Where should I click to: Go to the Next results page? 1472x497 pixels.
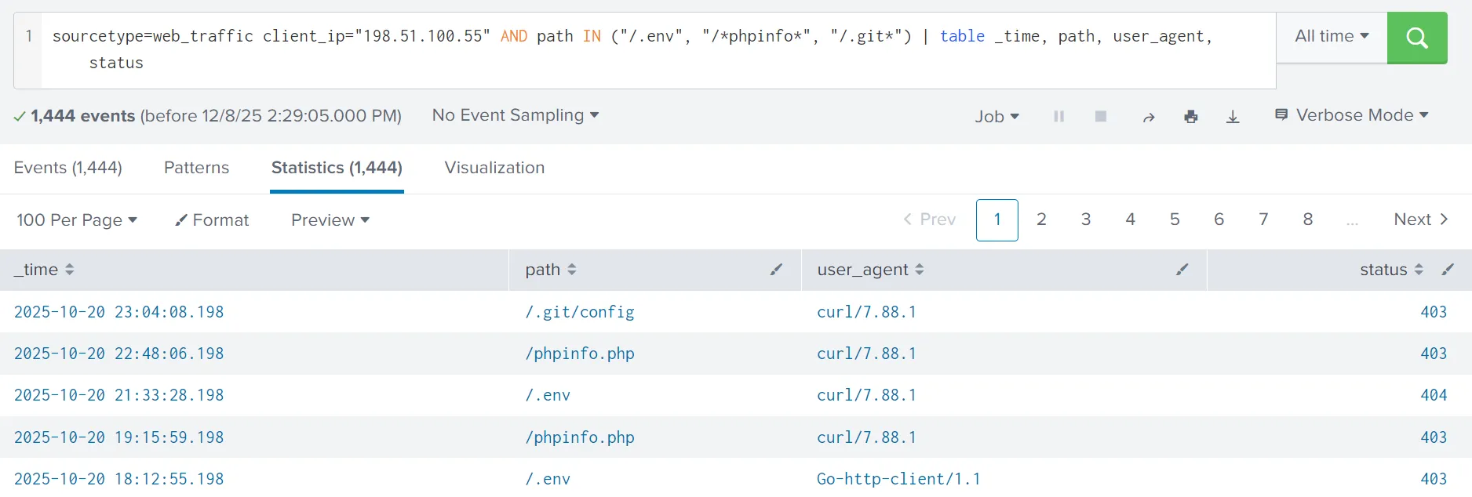point(1421,219)
